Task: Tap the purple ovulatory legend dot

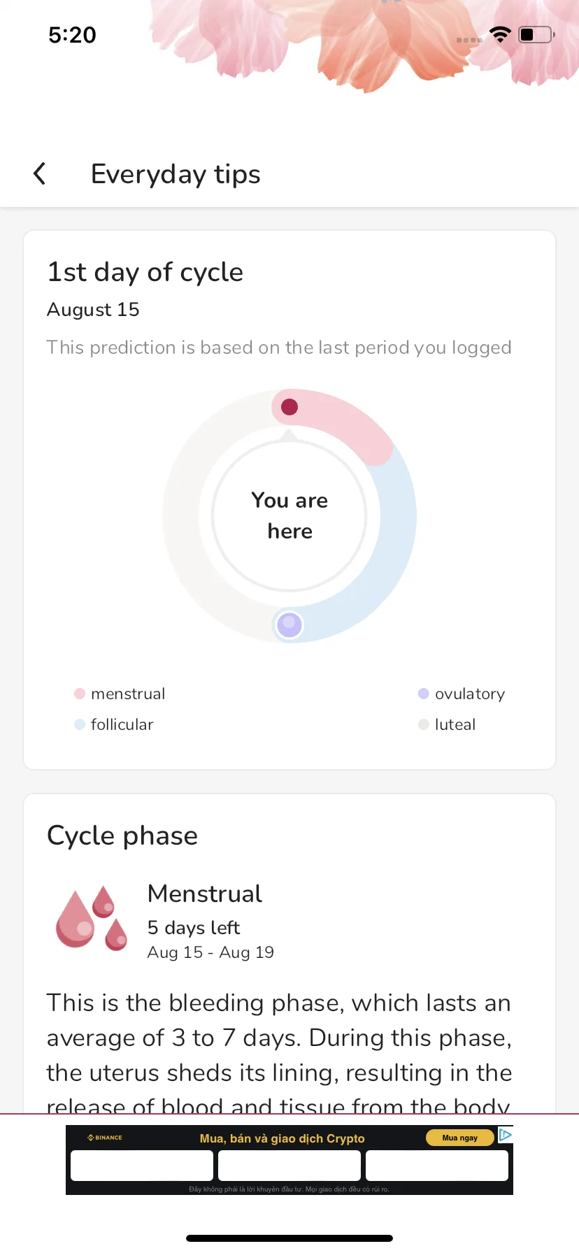Action: (x=423, y=694)
